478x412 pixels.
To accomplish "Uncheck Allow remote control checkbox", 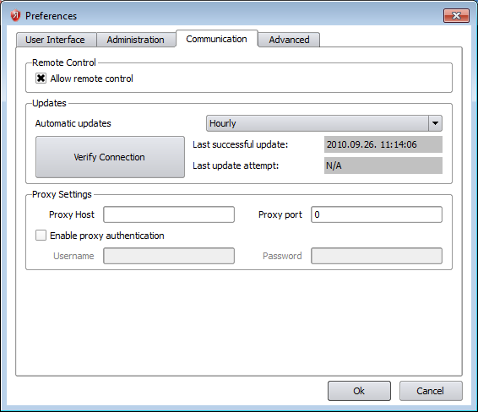I will (41, 79).
